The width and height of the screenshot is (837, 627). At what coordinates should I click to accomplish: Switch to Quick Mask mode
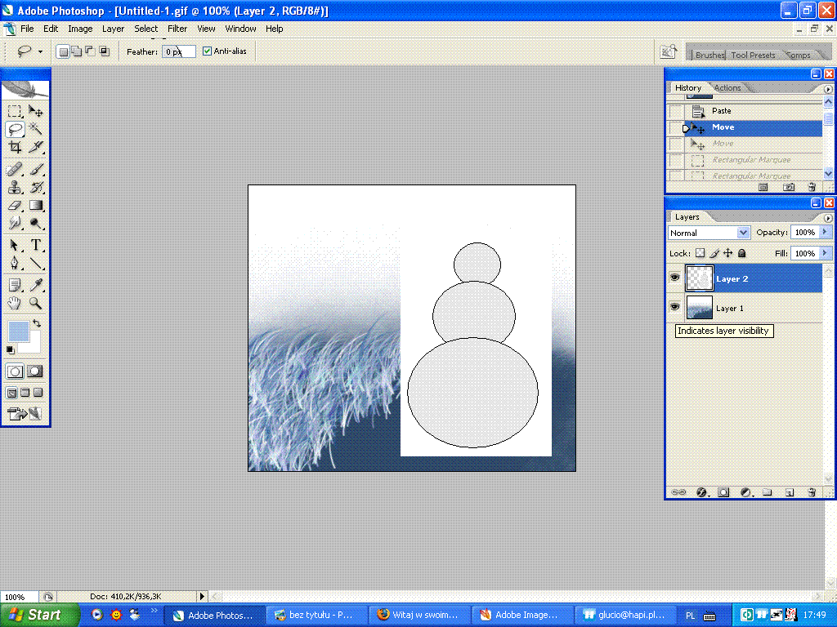[34, 371]
